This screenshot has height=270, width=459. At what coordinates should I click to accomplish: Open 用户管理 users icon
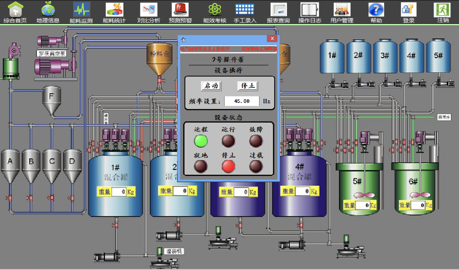pos(342,9)
